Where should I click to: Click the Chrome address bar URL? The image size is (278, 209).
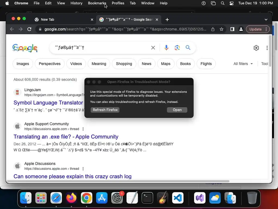click(x=125, y=29)
